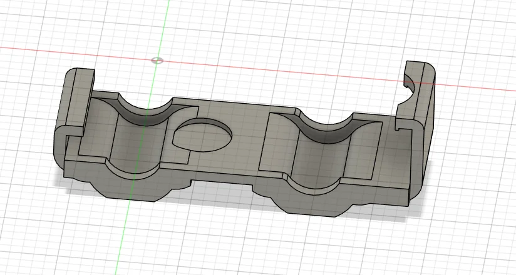Select the recessed bottom face between the bumps
Image resolution: width=516 pixels, height=275 pixels.
tap(219, 189)
